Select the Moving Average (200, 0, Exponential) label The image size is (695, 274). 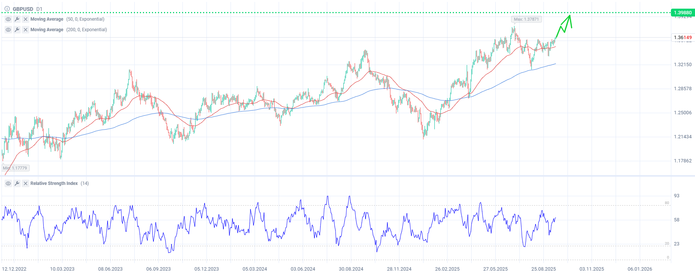click(x=68, y=30)
